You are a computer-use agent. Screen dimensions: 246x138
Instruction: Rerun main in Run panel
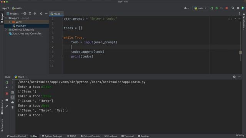pyautogui.click(x=7, y=82)
